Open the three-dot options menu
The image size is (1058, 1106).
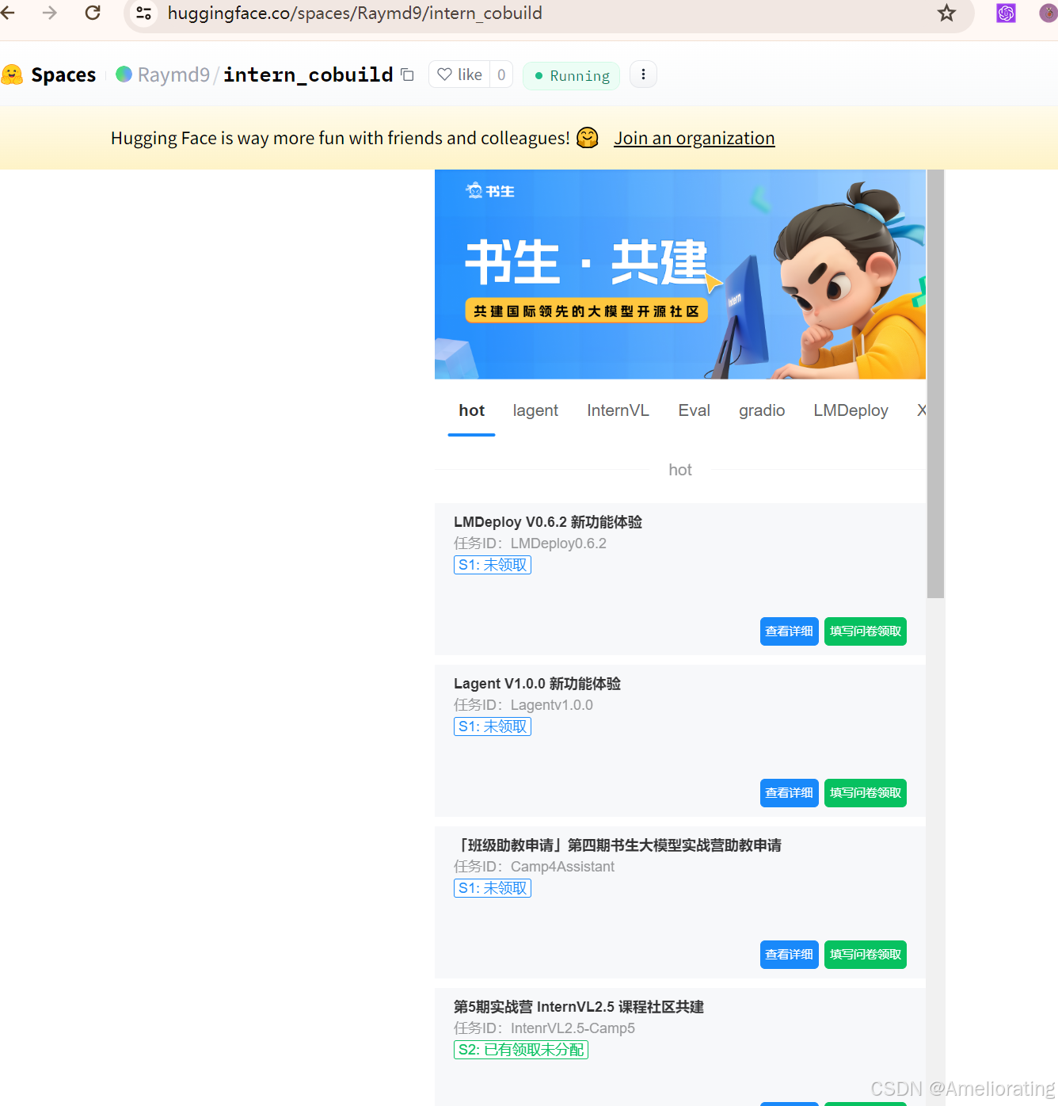pos(643,74)
